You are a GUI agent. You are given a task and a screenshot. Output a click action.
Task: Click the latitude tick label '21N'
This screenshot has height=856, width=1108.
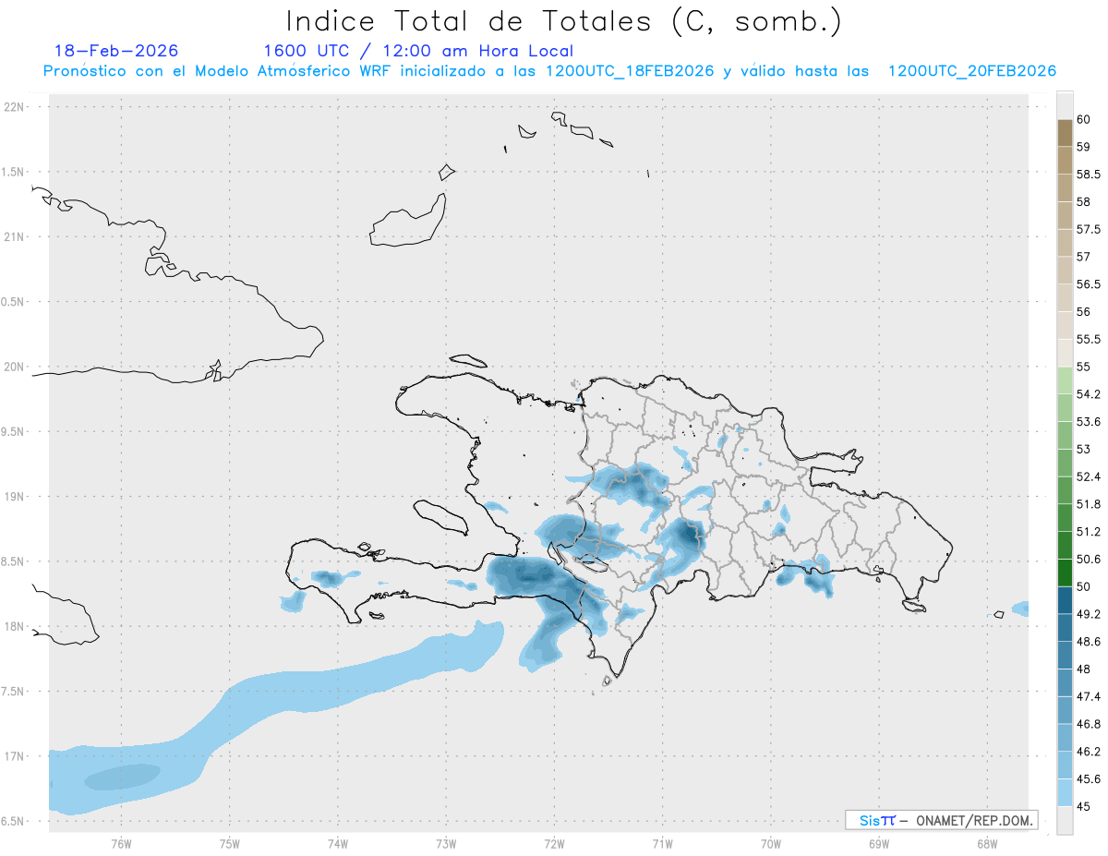tap(15, 236)
